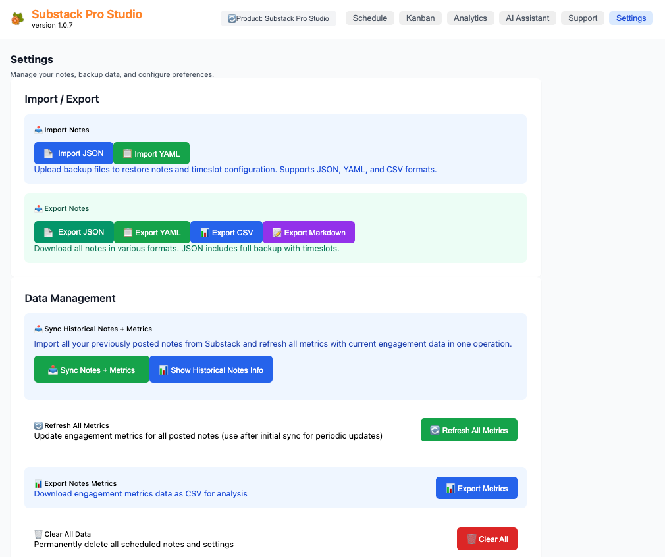The width and height of the screenshot is (665, 557).
Task: Click the Import / Export section heading
Action: tap(62, 99)
